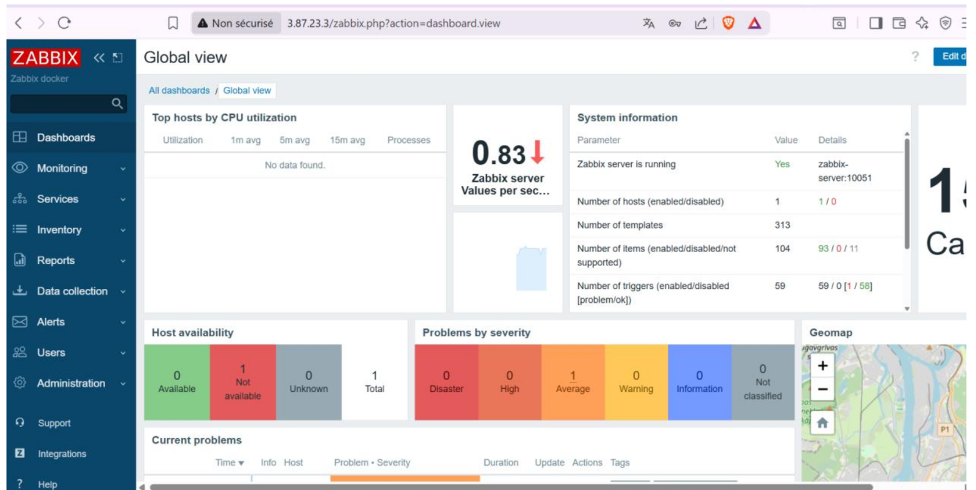The height and width of the screenshot is (490, 976).
Task: Follow the All dashboards breadcrumb link
Action: click(x=179, y=91)
